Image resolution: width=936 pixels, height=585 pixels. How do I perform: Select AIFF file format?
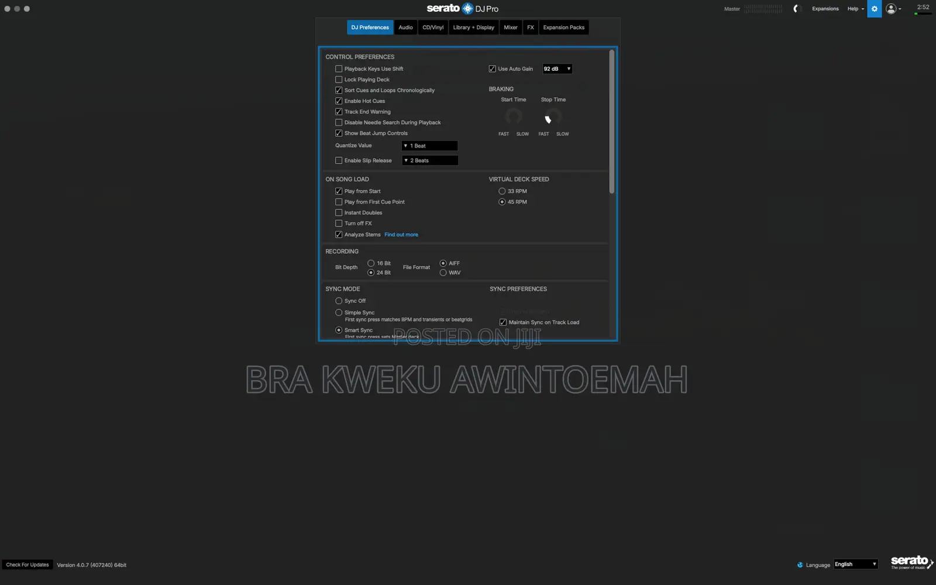[443, 263]
